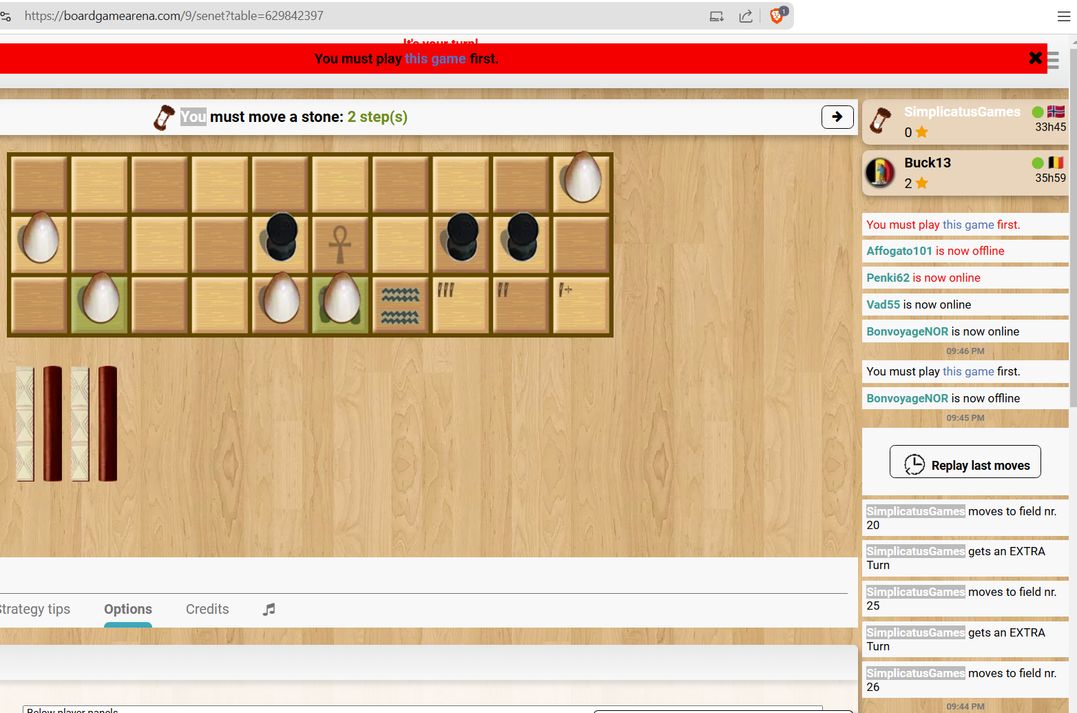Click 'moves to field nr. 25' log entry
Image resolution: width=1077 pixels, height=713 pixels.
coord(965,599)
